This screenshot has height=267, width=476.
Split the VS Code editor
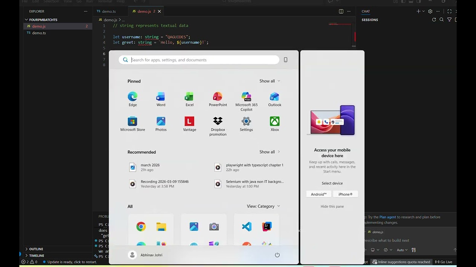point(341,11)
